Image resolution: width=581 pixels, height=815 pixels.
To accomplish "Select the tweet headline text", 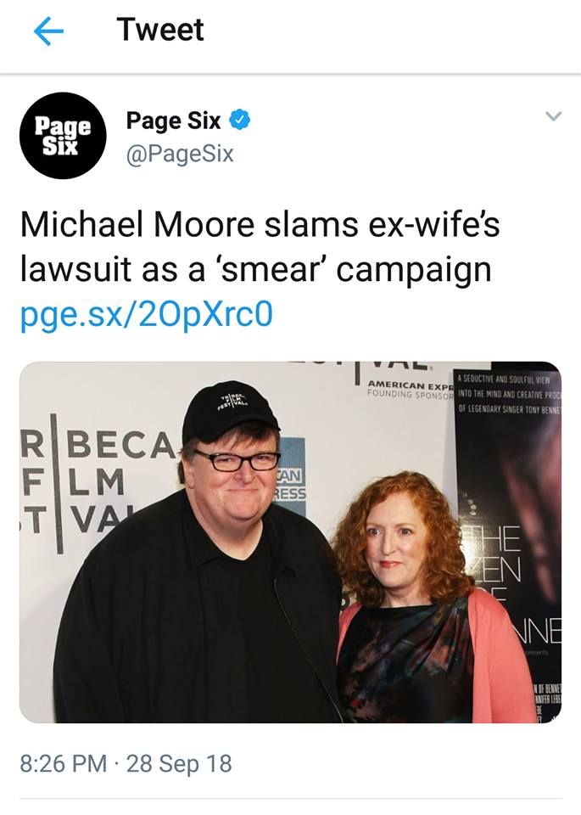I will coord(260,247).
